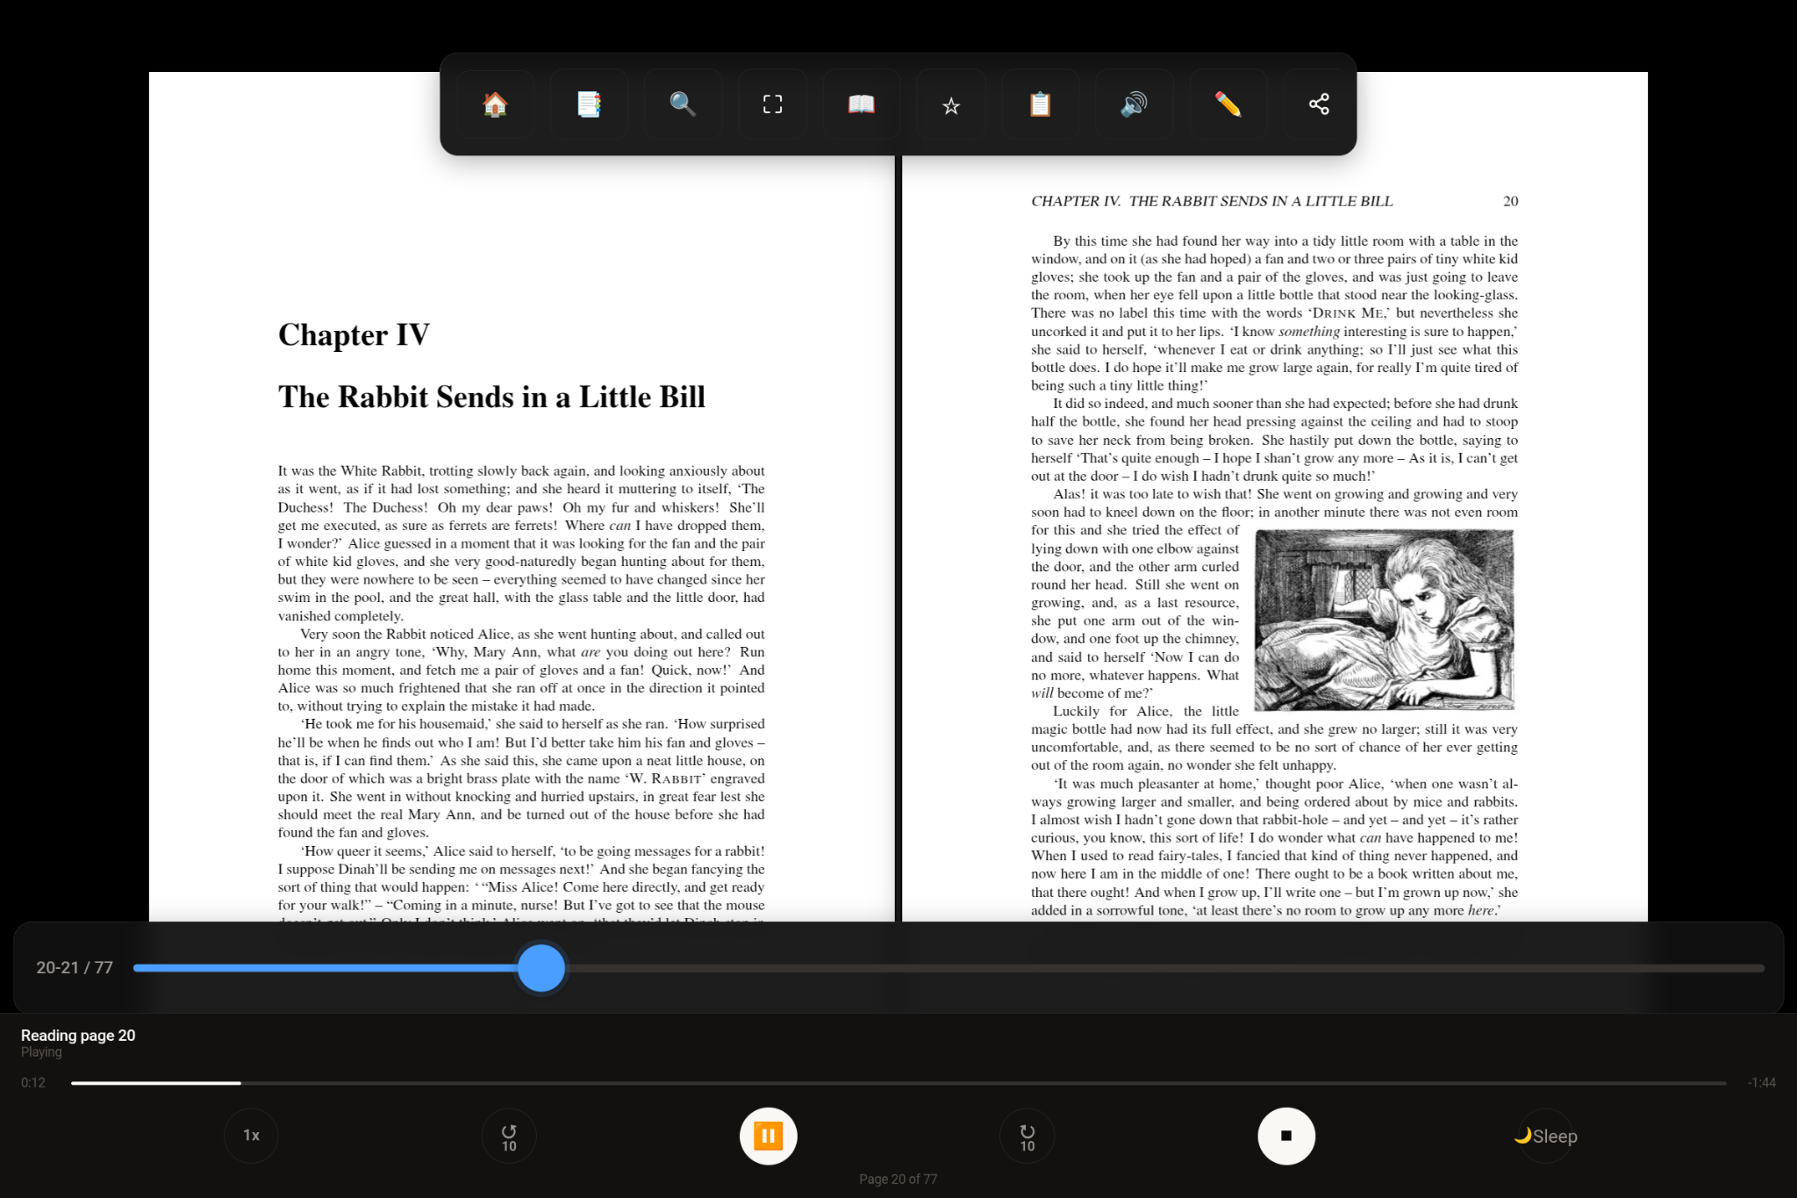Skip forward 10 seconds

(1027, 1135)
